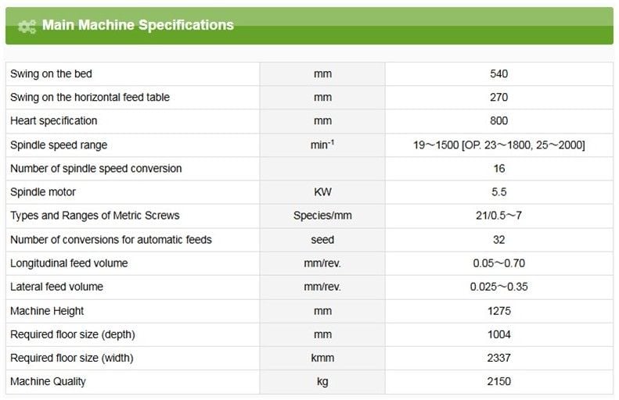Click the KW unit cell
This screenshot has width=619, height=400.
point(322,192)
